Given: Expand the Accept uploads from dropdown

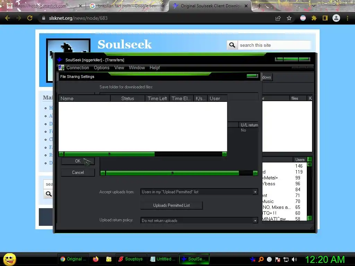Looking at the screenshot, I should coord(255,192).
